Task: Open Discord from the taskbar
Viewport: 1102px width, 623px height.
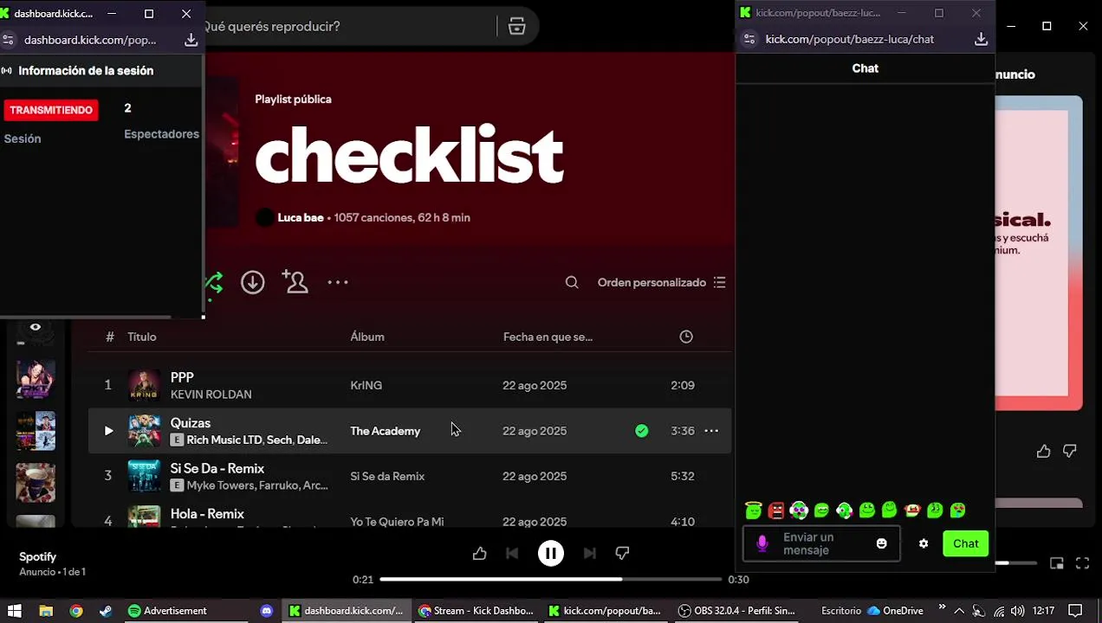Action: [267, 611]
